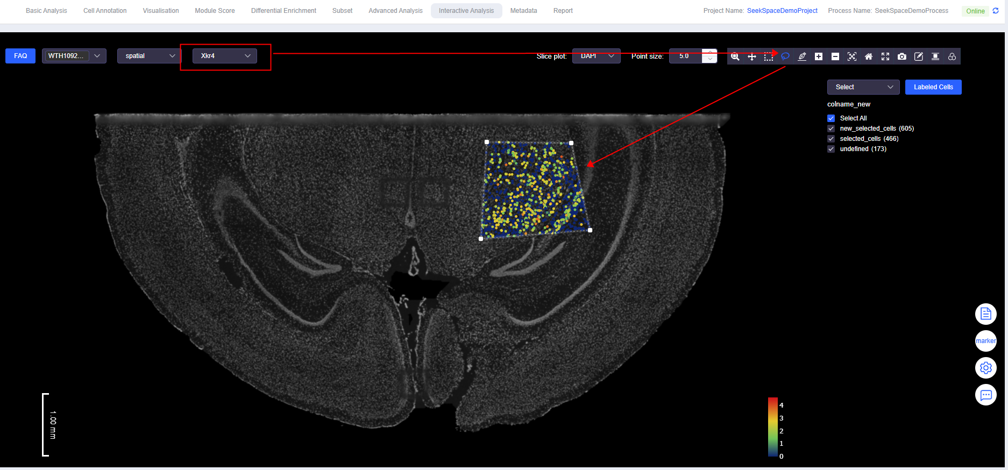This screenshot has width=1008, height=470.
Task: Select the pen draw tool
Action: 802,56
